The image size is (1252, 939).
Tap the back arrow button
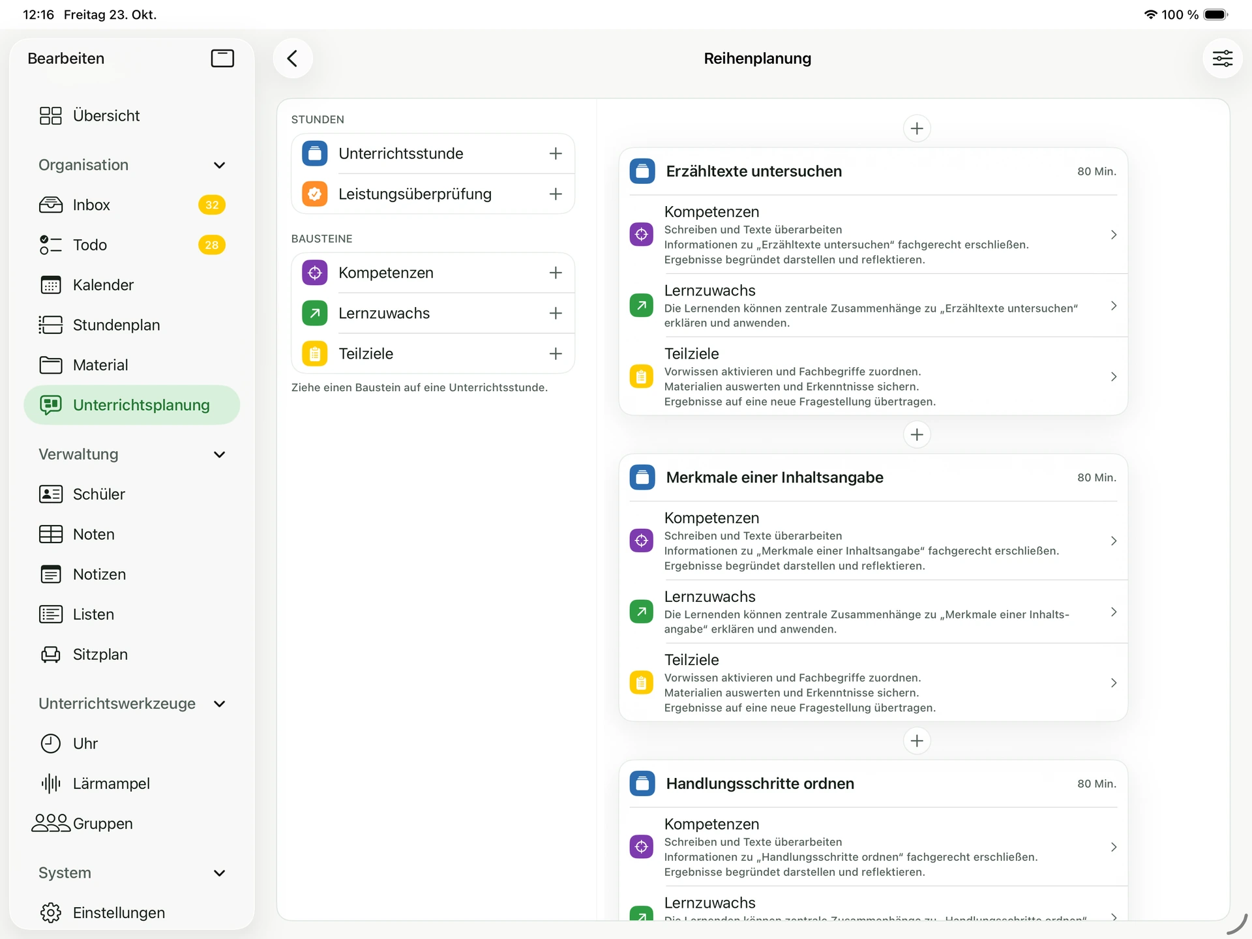(x=293, y=59)
